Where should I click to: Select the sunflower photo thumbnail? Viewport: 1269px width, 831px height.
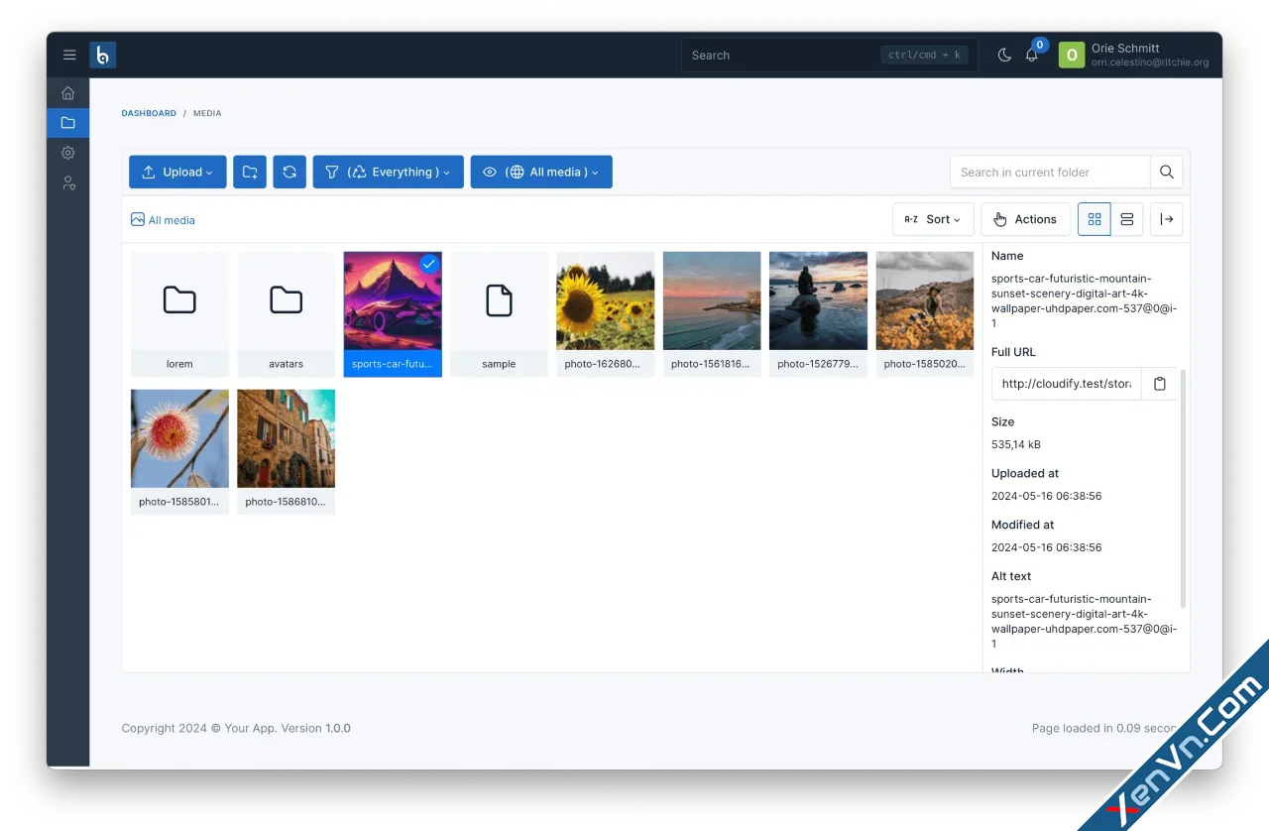pyautogui.click(x=605, y=301)
